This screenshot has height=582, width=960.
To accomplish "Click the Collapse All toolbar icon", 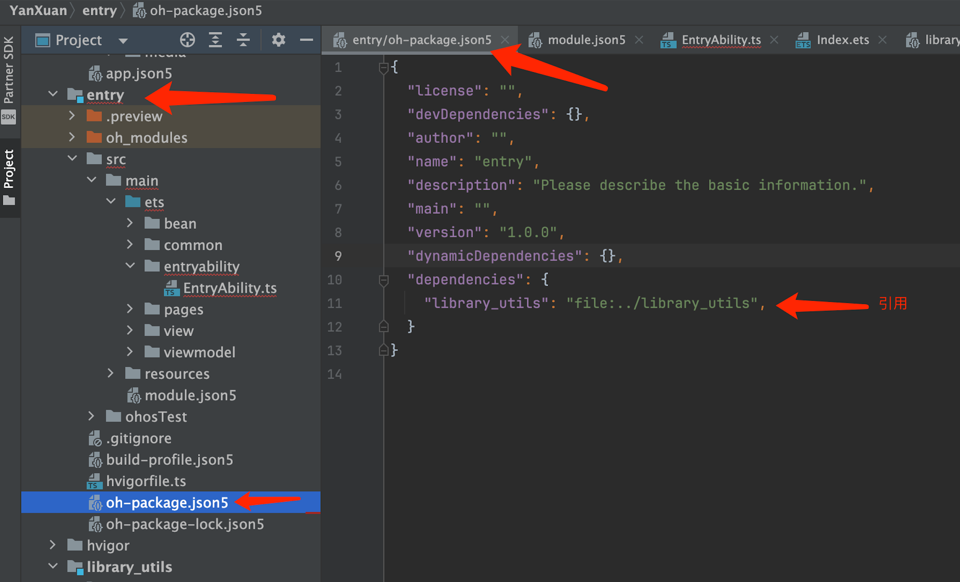I will [243, 40].
